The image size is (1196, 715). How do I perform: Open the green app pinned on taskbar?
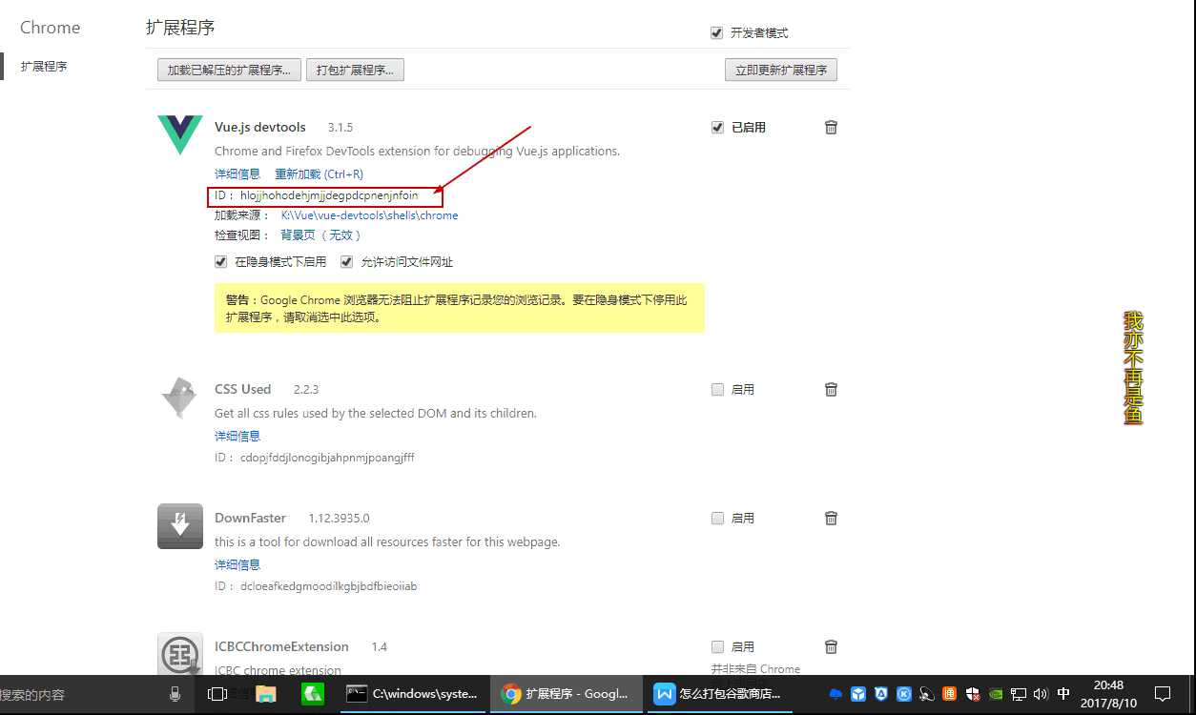(312, 694)
